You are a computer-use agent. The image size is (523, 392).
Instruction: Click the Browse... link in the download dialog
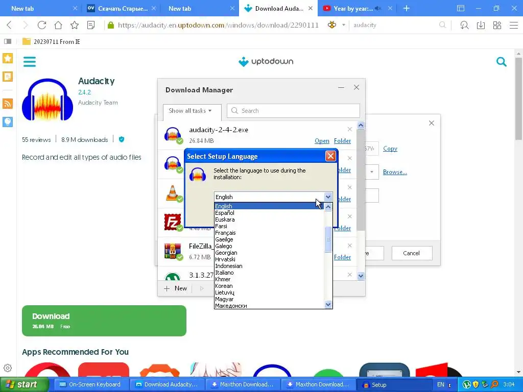pos(395,172)
